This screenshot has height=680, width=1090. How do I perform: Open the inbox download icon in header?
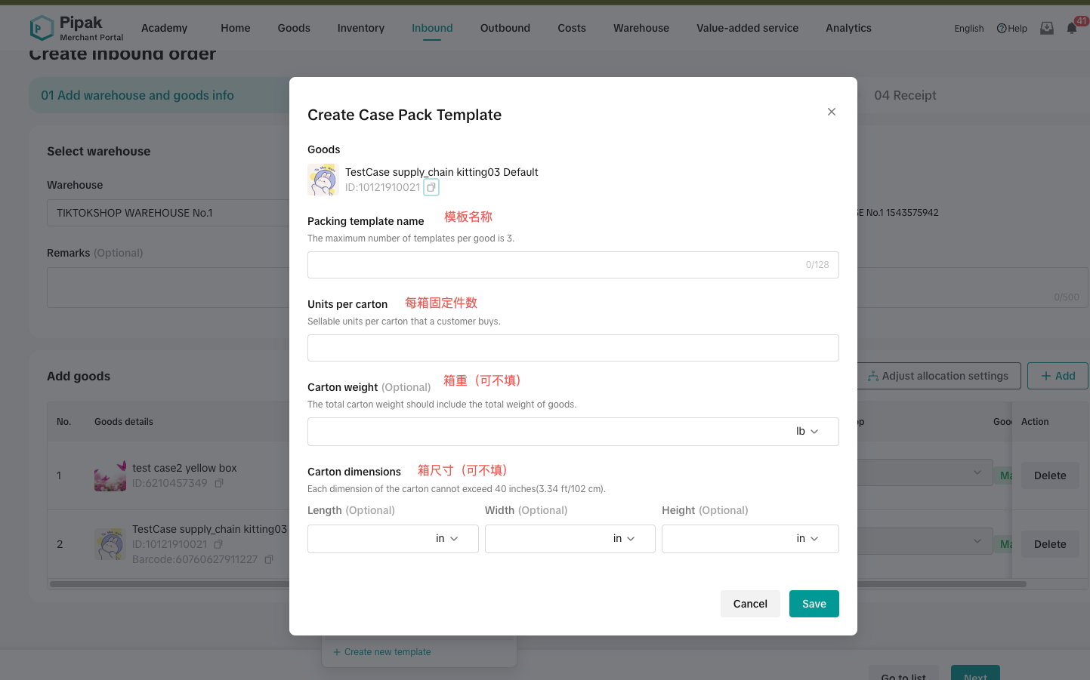point(1046,29)
